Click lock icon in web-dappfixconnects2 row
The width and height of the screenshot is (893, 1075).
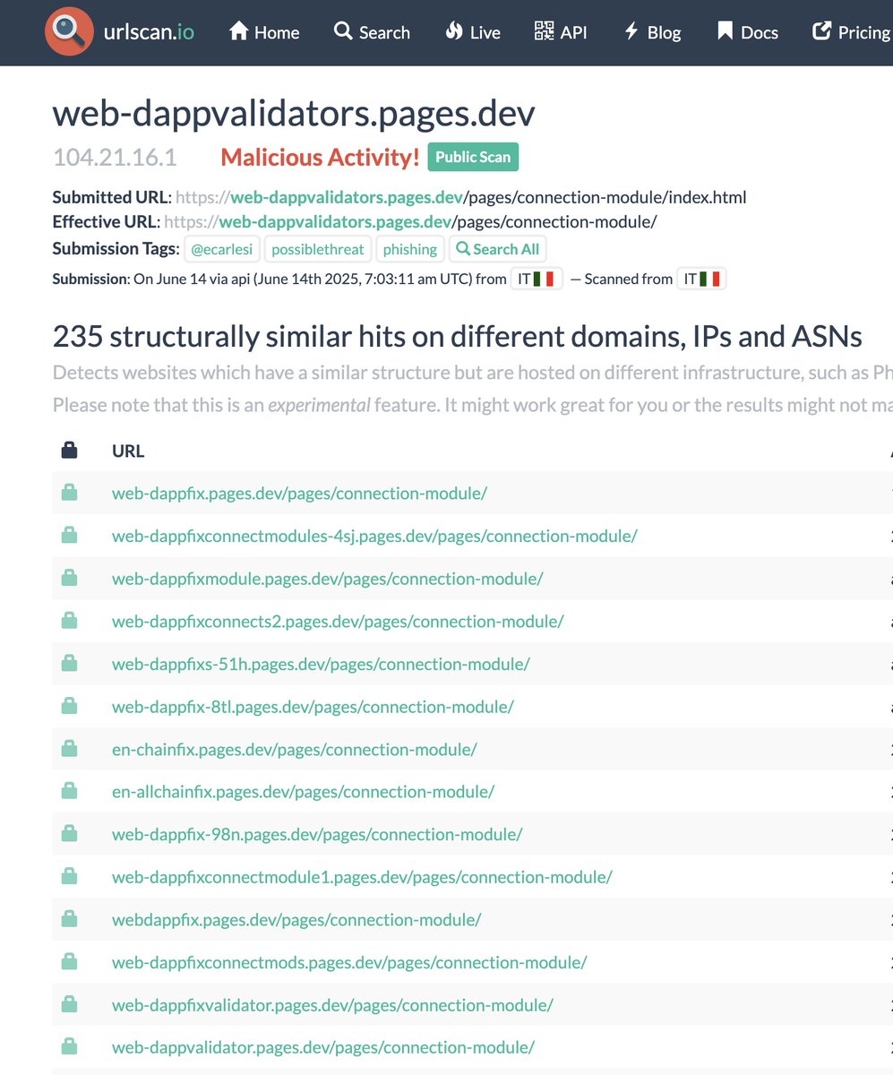coord(69,620)
